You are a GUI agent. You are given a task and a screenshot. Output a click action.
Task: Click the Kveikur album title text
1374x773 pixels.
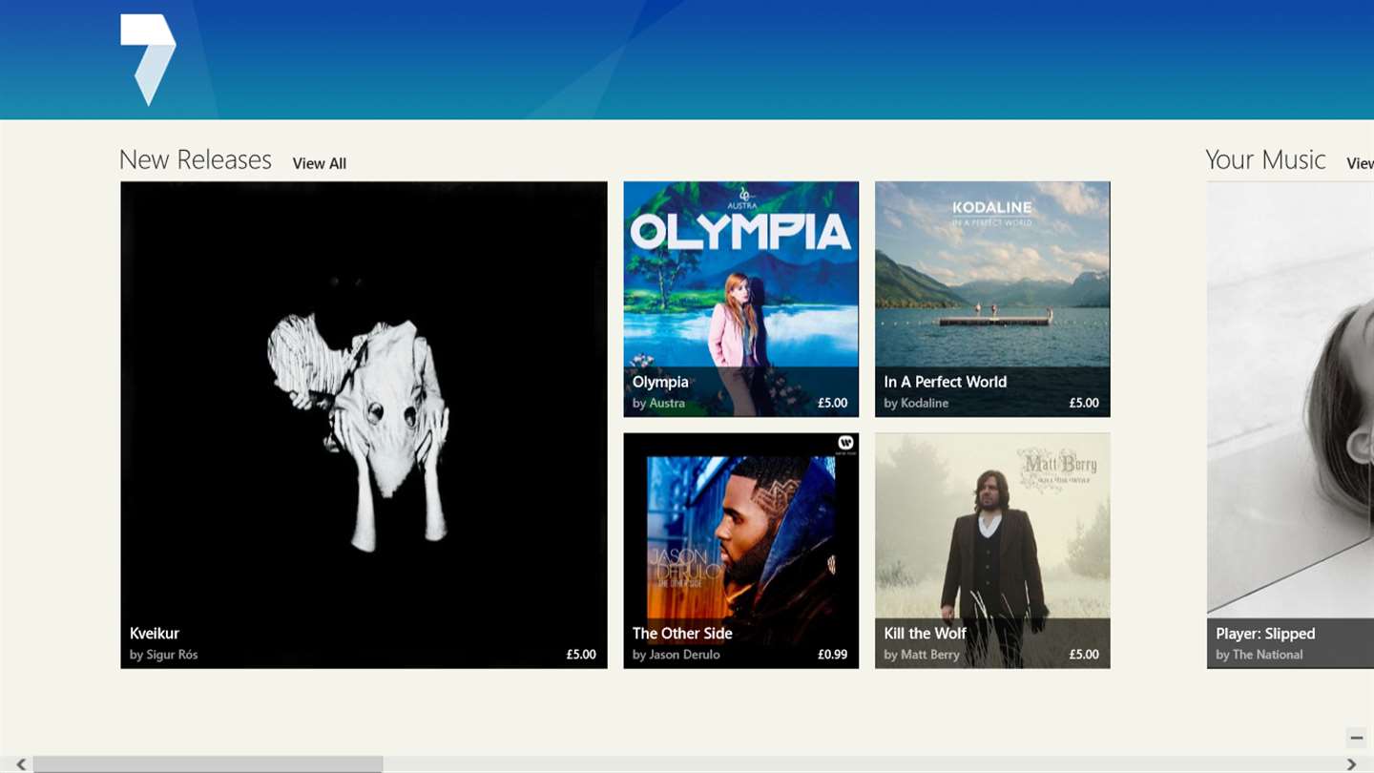155,633
